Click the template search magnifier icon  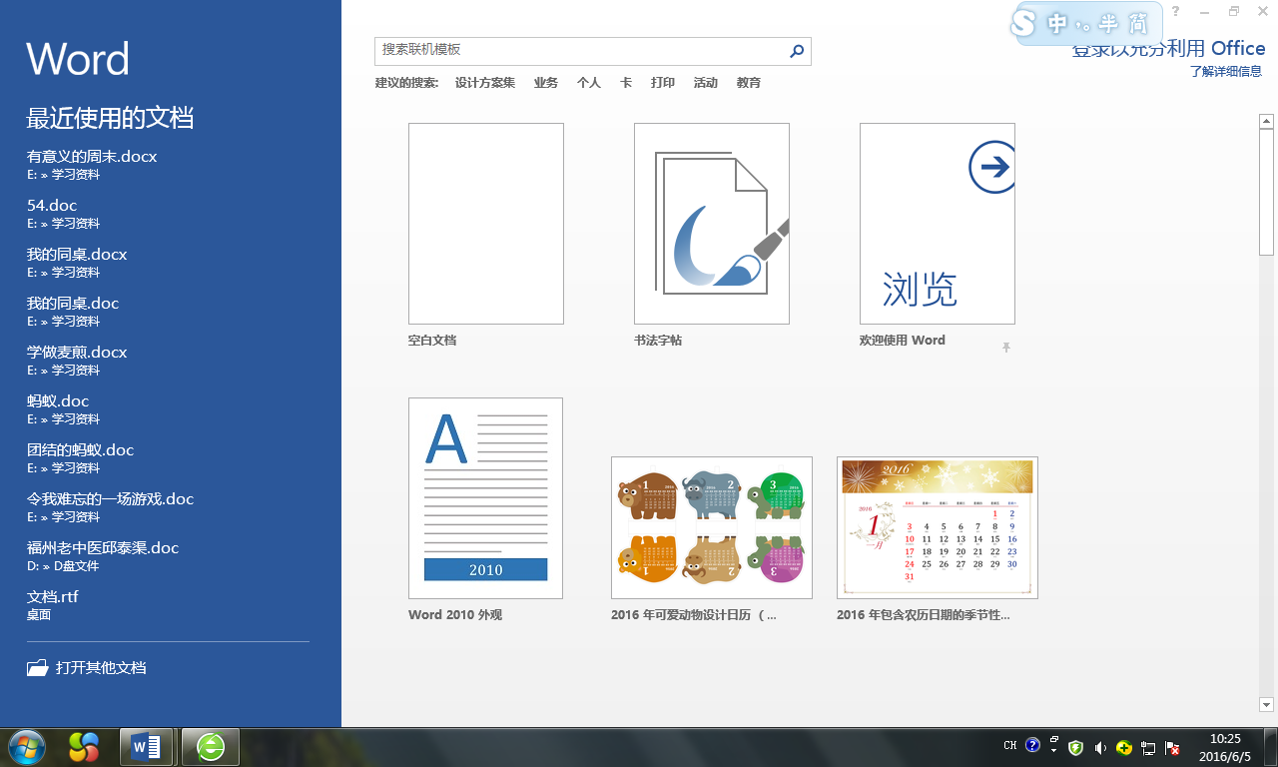797,51
